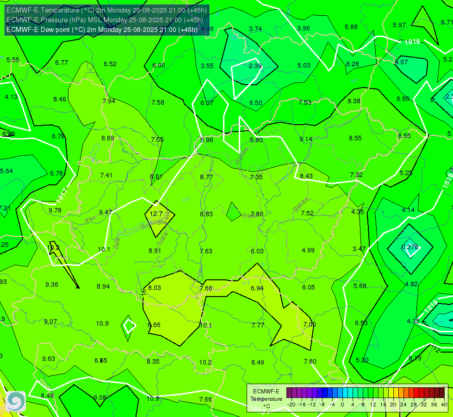This screenshot has height=417, width=453.
Task: Click the 4.99 temperature value
Action: click(308, 250)
